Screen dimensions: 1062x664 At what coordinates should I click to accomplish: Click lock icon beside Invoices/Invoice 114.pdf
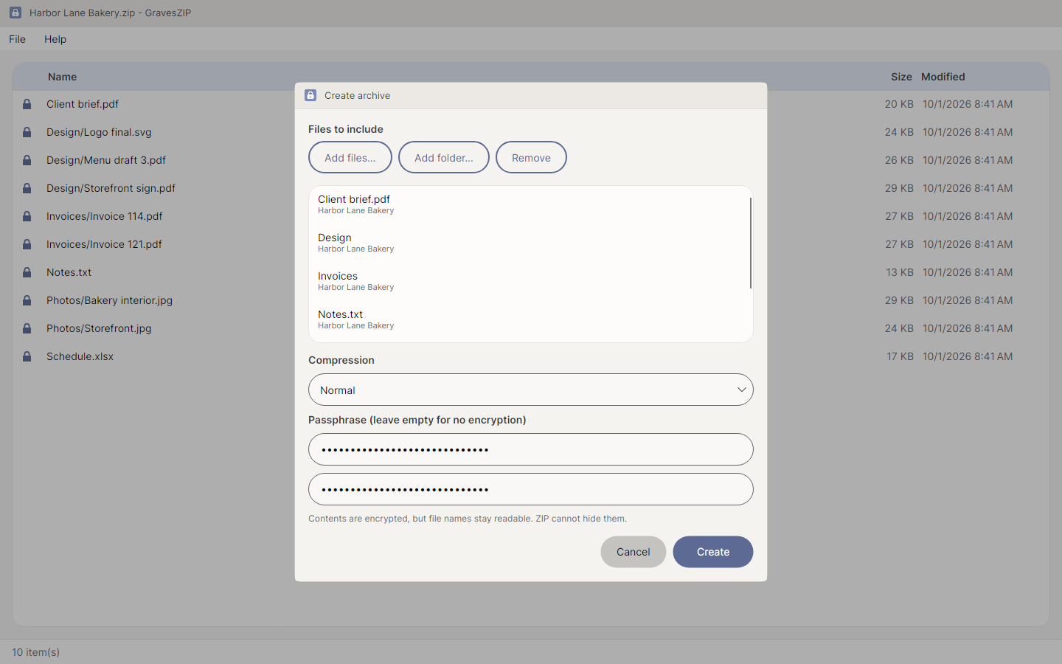[x=27, y=216]
